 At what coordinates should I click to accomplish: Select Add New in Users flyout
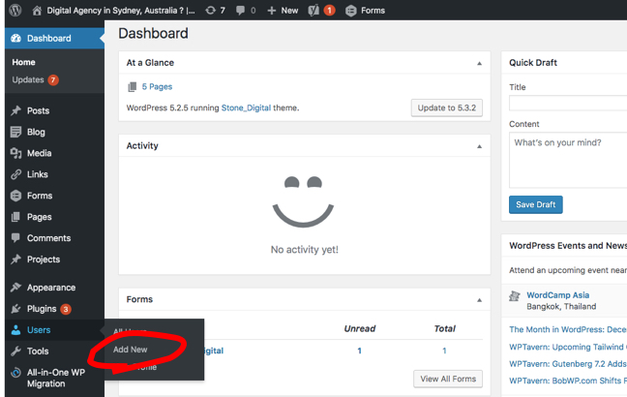click(x=131, y=350)
